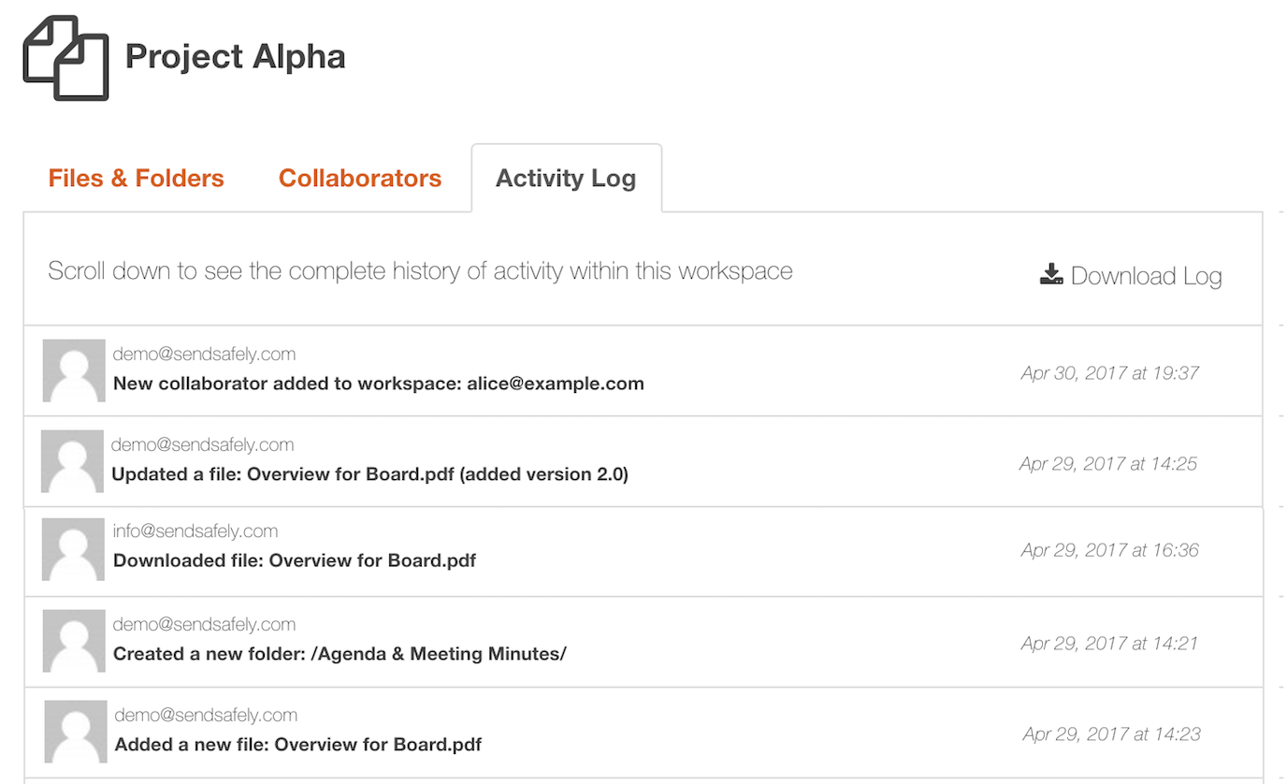Click avatar beside 'Added a new file' entry
This screenshot has width=1287, height=784.
(76, 732)
